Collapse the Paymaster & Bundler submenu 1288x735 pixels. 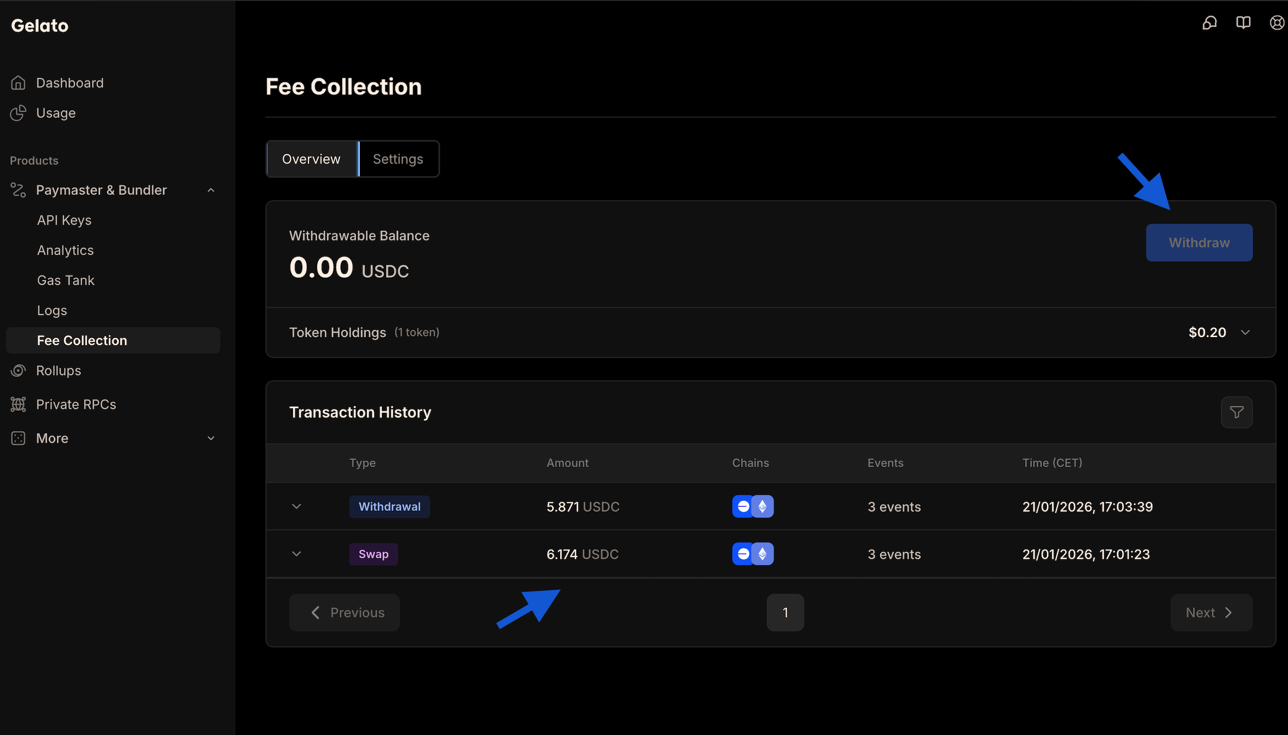tap(211, 190)
